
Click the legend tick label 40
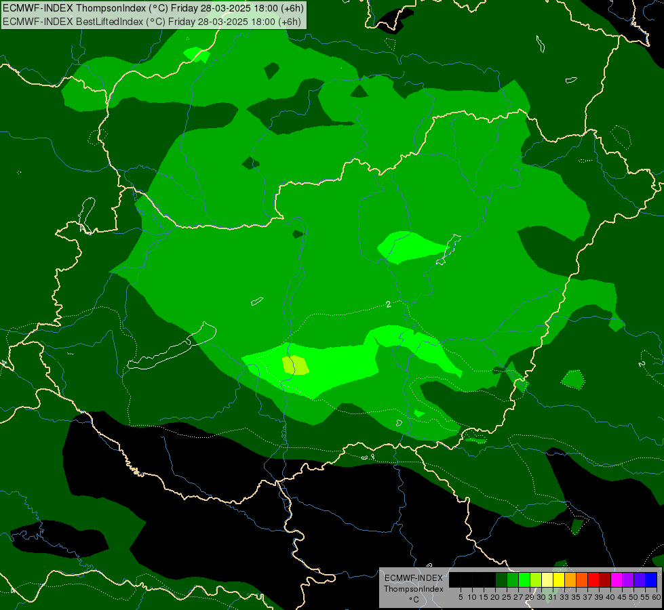point(610,597)
